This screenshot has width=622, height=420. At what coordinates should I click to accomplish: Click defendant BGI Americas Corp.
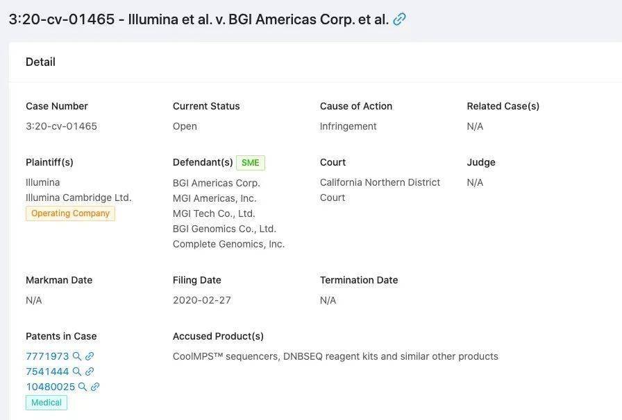click(216, 183)
